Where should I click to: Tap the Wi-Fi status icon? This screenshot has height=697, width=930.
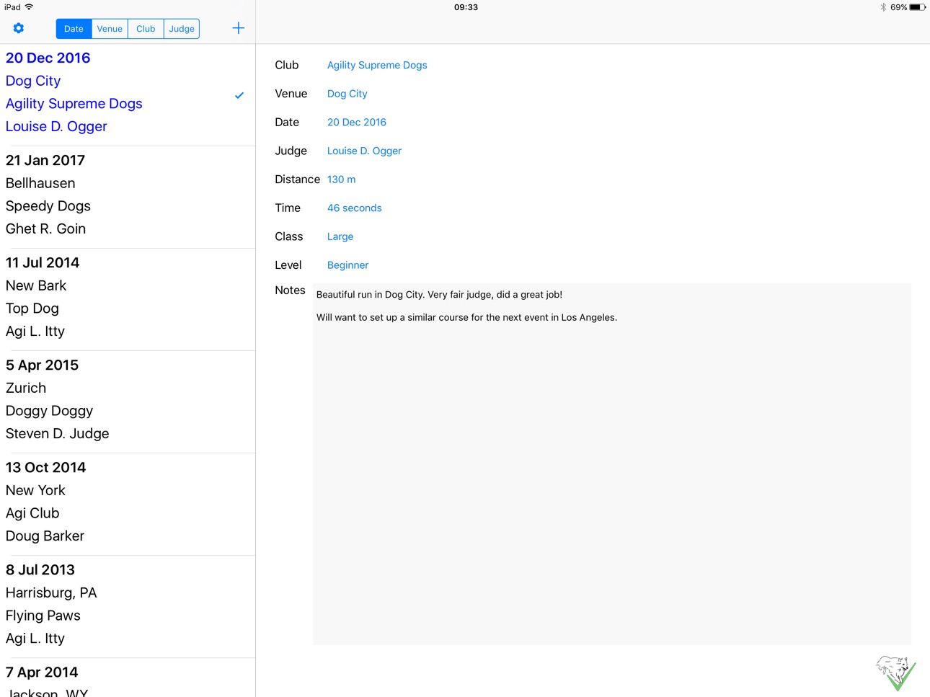[29, 7]
